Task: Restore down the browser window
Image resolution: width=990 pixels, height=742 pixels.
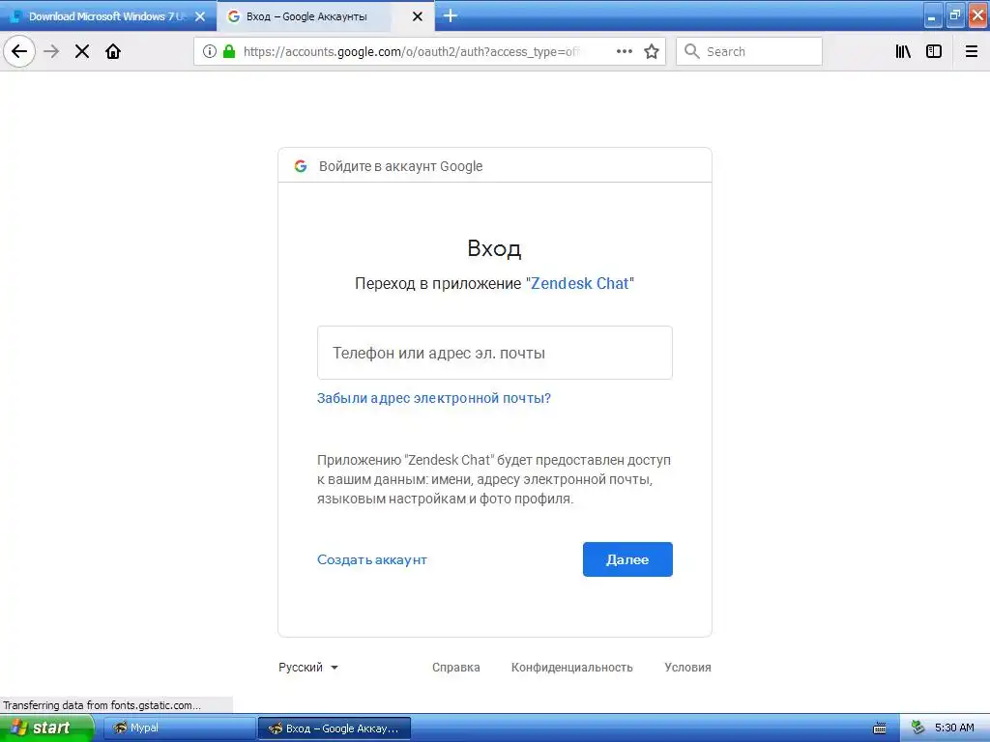Action: pyautogui.click(x=954, y=15)
